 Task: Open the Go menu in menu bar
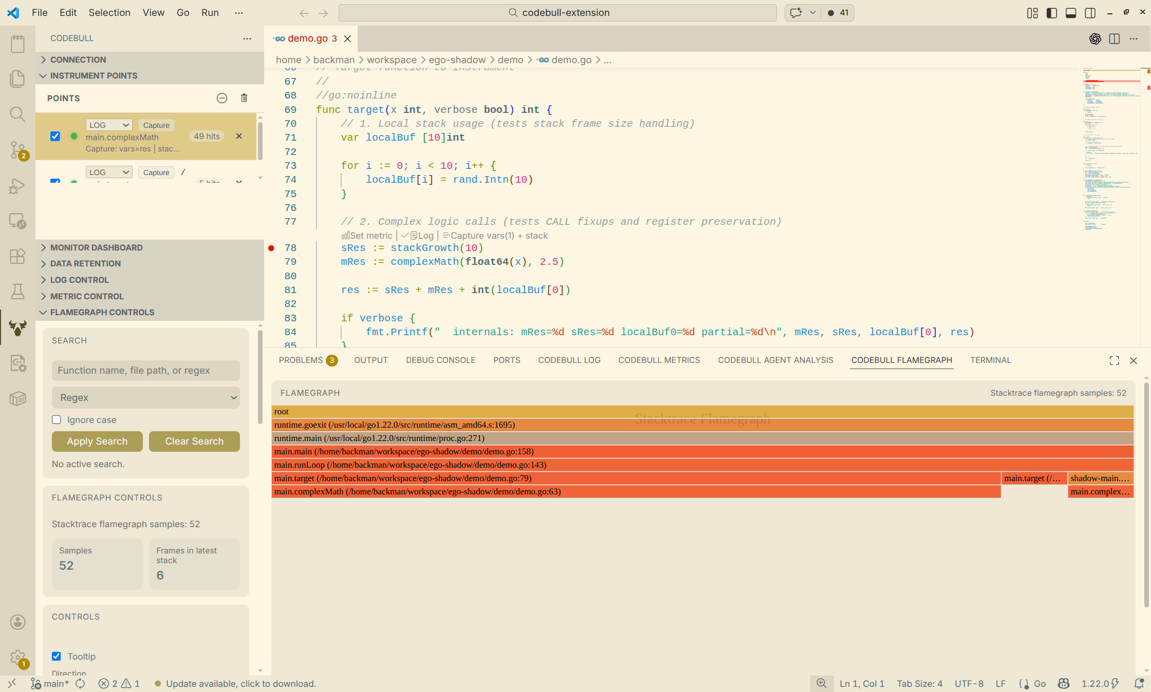coord(182,12)
